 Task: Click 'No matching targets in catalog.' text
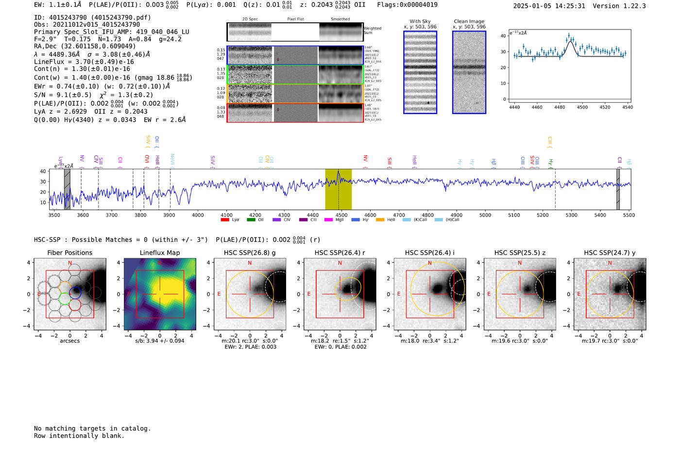point(92,429)
